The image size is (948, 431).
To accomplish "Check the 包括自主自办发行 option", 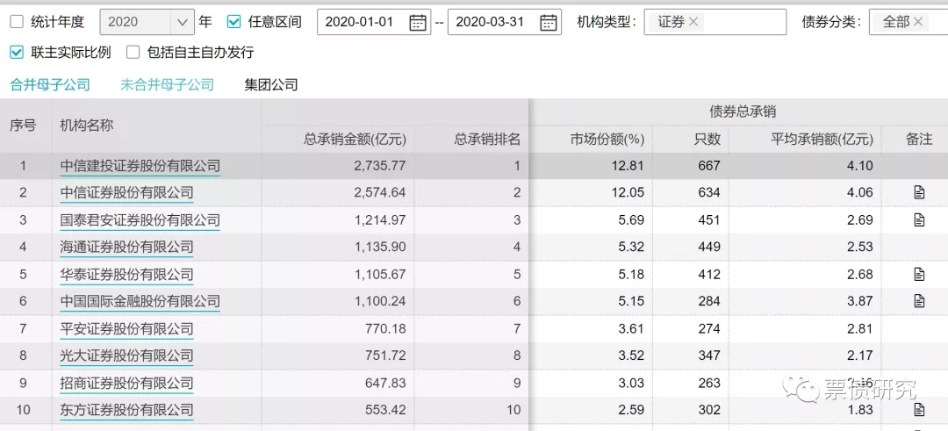I will tap(133, 53).
